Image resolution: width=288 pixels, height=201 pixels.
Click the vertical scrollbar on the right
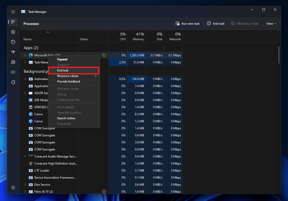tap(279, 55)
